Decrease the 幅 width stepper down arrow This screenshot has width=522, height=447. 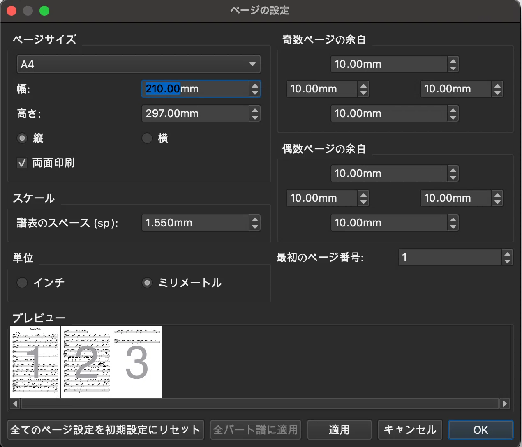[255, 93]
